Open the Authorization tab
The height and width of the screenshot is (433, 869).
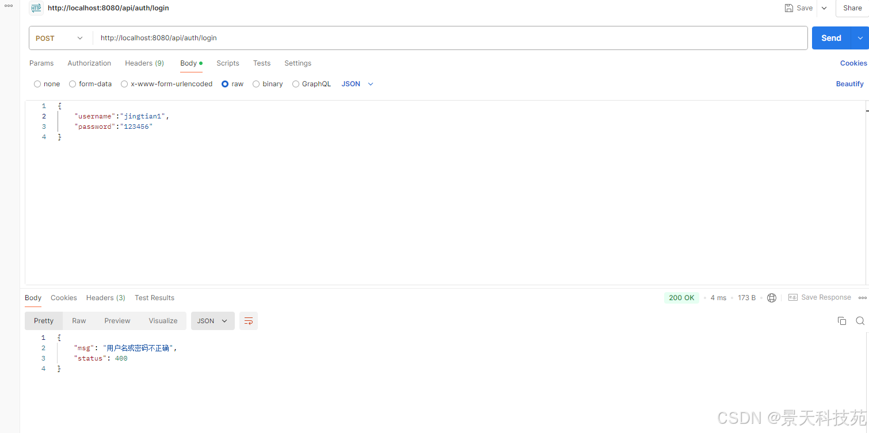(89, 63)
